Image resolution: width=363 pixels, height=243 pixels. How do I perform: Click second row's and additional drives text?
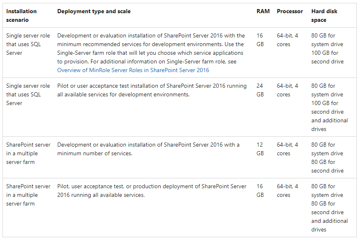[x=330, y=125]
